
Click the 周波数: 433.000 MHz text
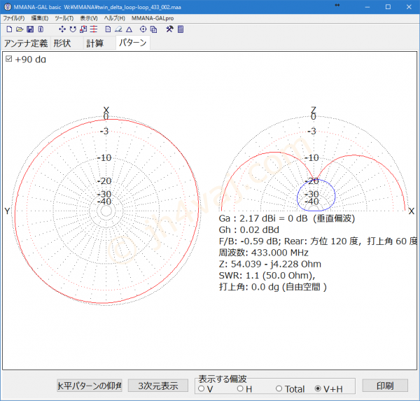[x=264, y=253]
